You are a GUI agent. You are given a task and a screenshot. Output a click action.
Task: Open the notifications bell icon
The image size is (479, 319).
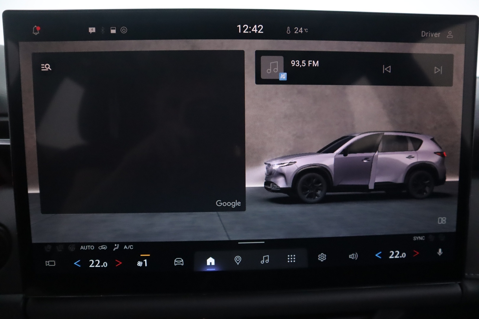(36, 30)
